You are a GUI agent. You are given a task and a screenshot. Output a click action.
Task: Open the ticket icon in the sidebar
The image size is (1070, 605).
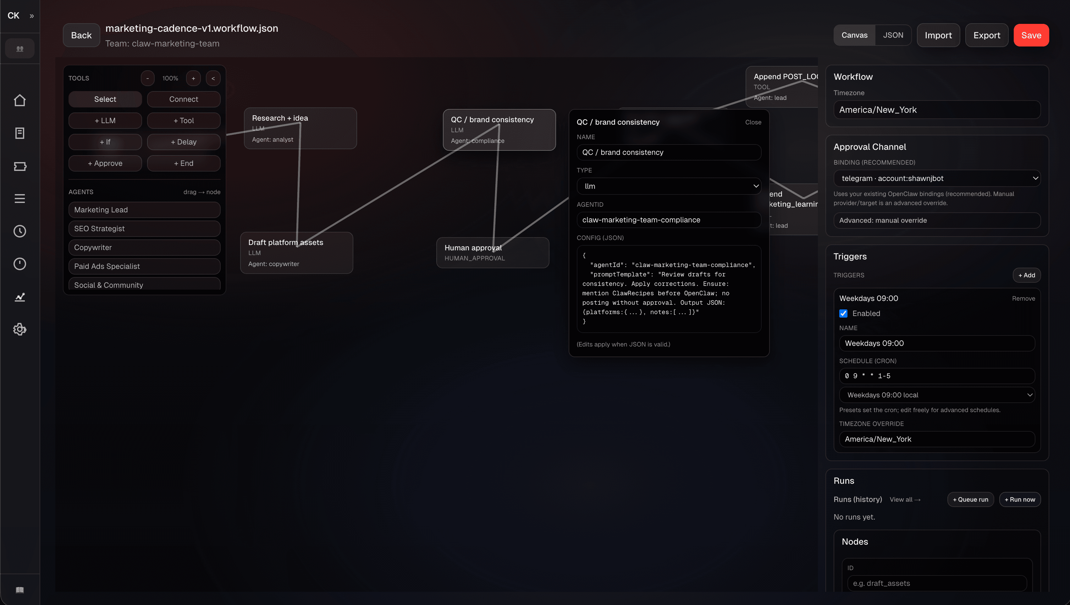[19, 166]
